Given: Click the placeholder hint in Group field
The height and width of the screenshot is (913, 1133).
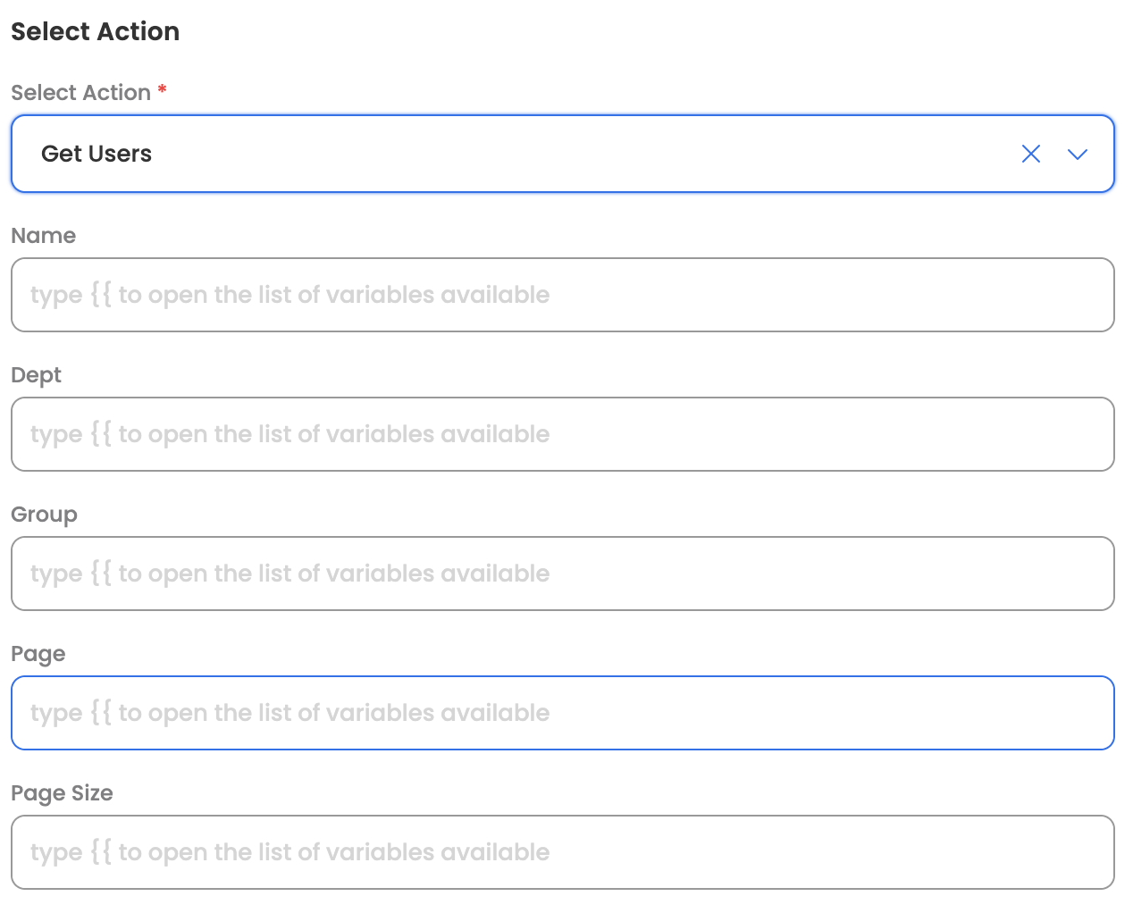Looking at the screenshot, I should 290,574.
